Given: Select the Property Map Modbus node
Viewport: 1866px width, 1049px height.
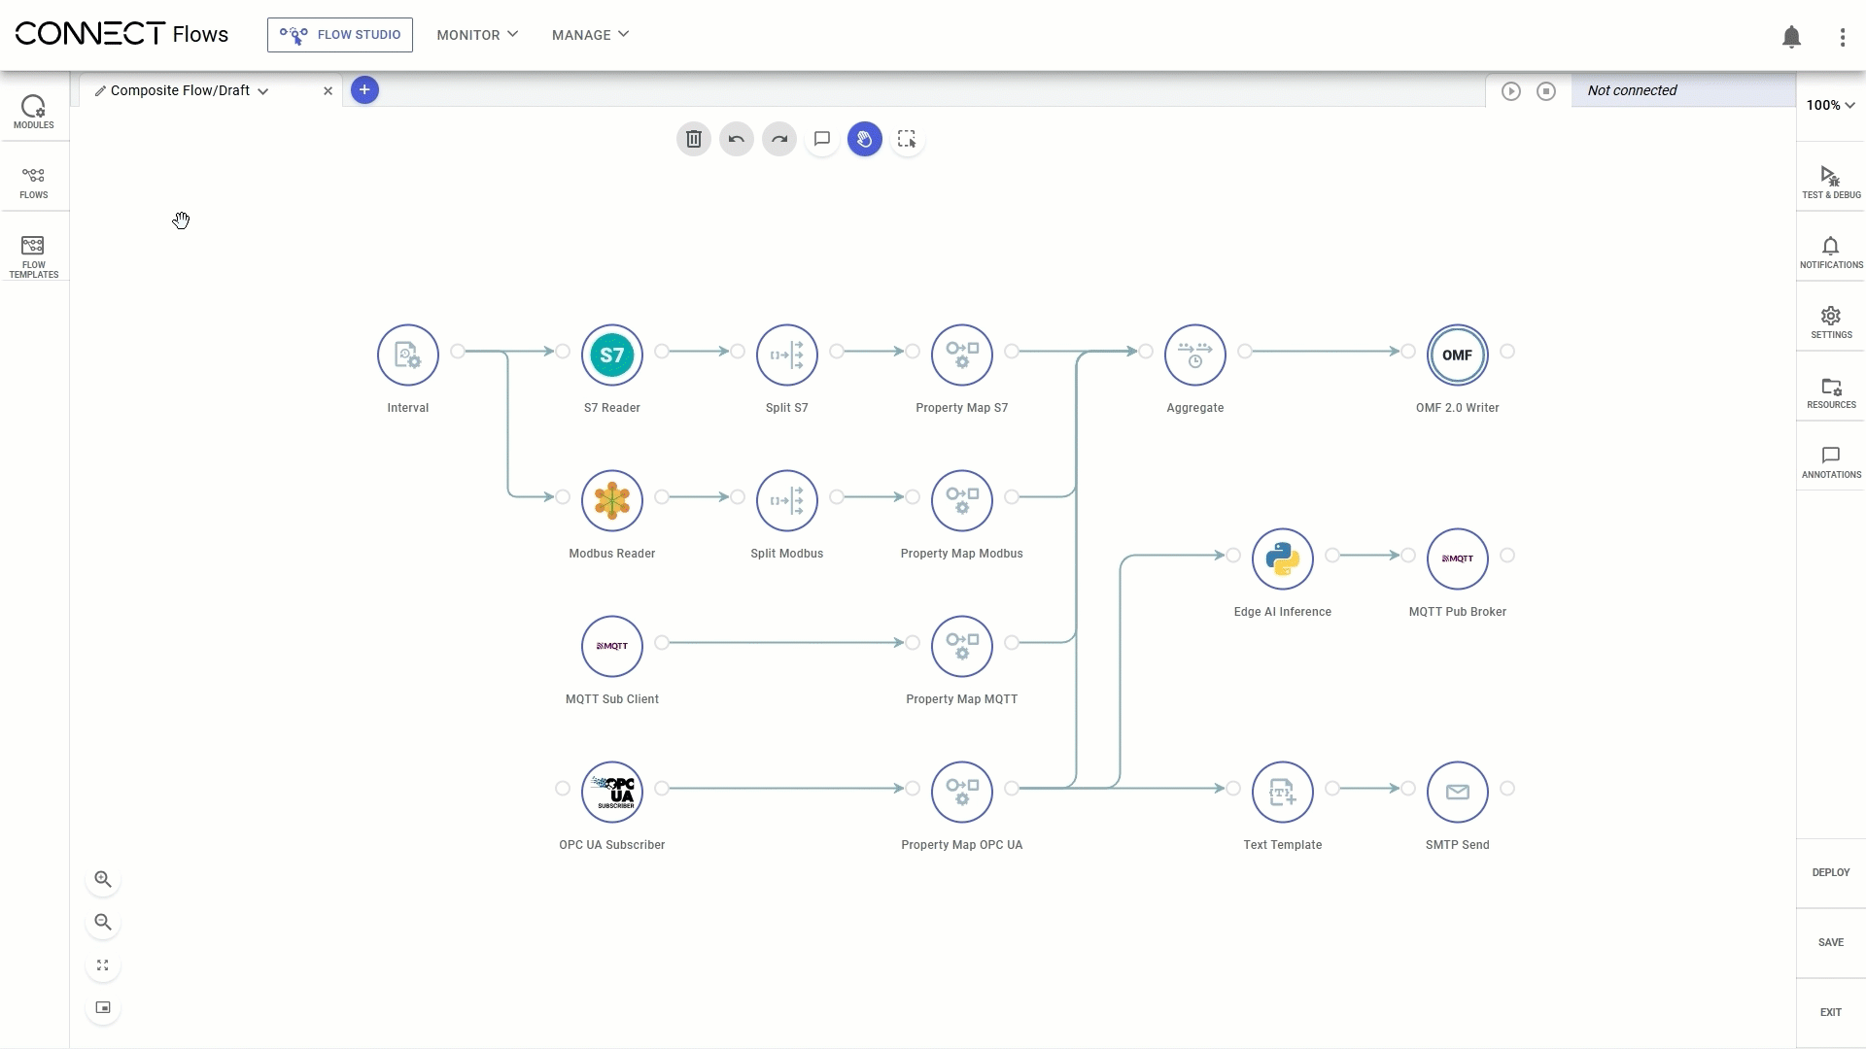Looking at the screenshot, I should (962, 501).
